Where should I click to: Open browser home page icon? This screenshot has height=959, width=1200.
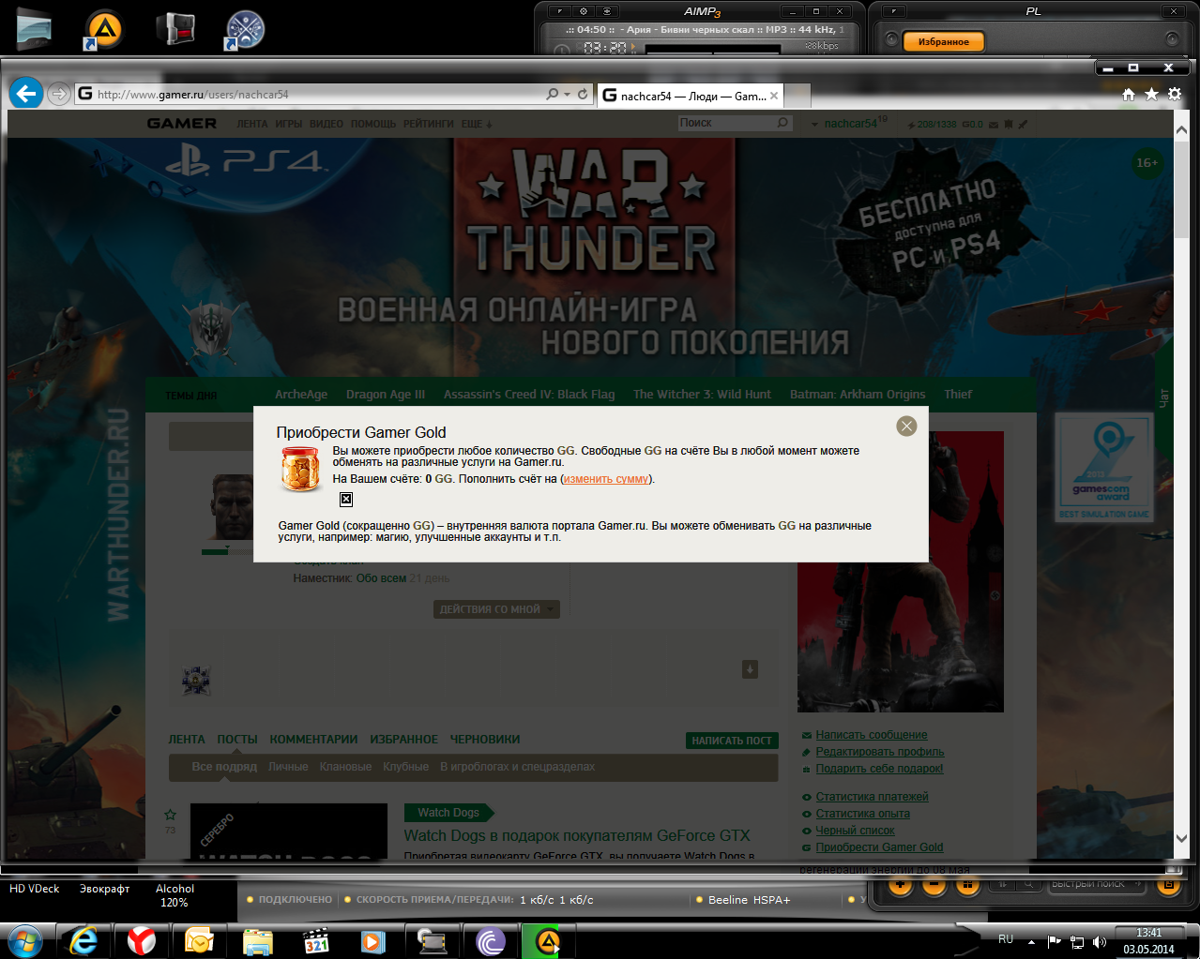click(x=1129, y=94)
